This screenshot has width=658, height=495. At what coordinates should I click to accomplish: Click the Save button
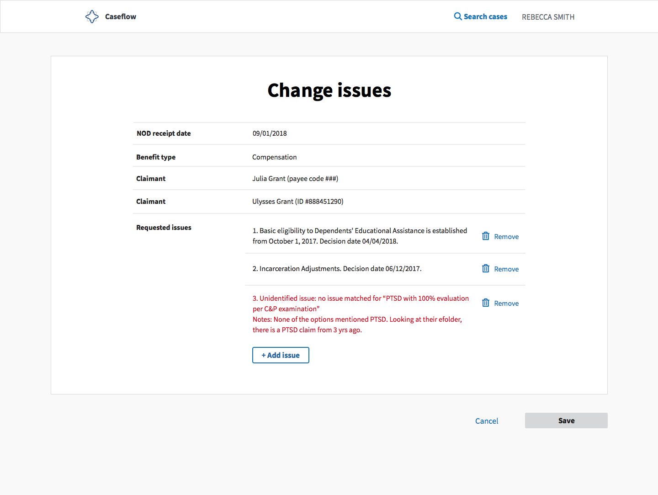[x=566, y=420]
